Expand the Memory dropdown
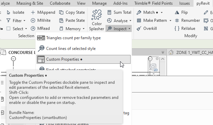 pos(83,29)
